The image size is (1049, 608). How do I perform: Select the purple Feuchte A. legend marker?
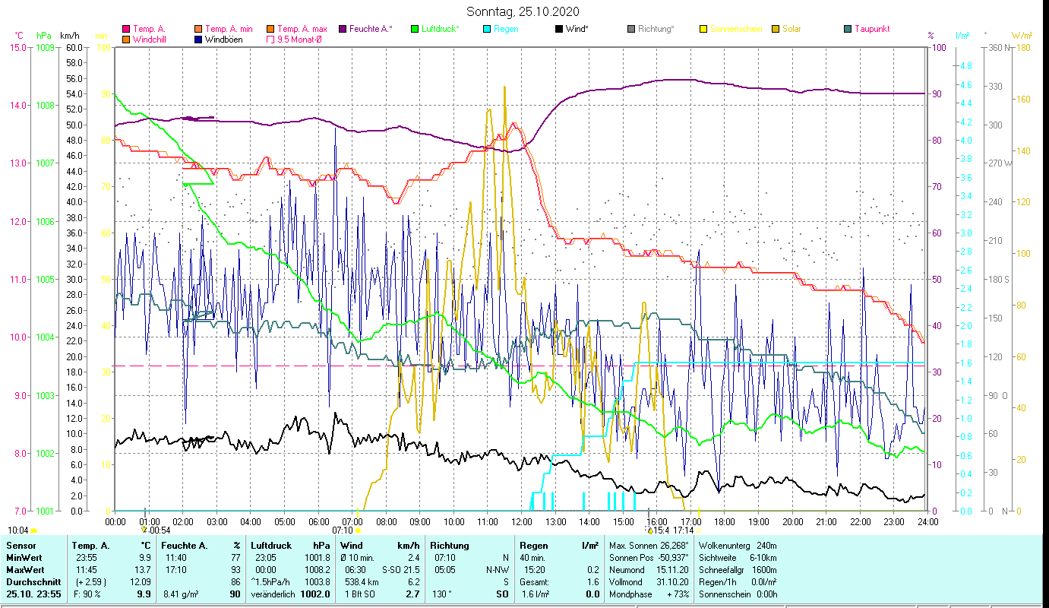coord(343,30)
